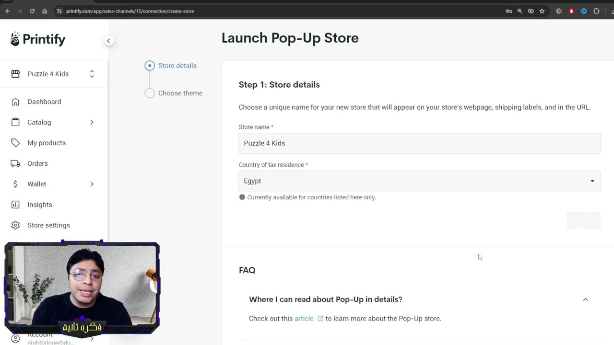Open the Puzzle 4 Kids store switcher

coord(54,74)
